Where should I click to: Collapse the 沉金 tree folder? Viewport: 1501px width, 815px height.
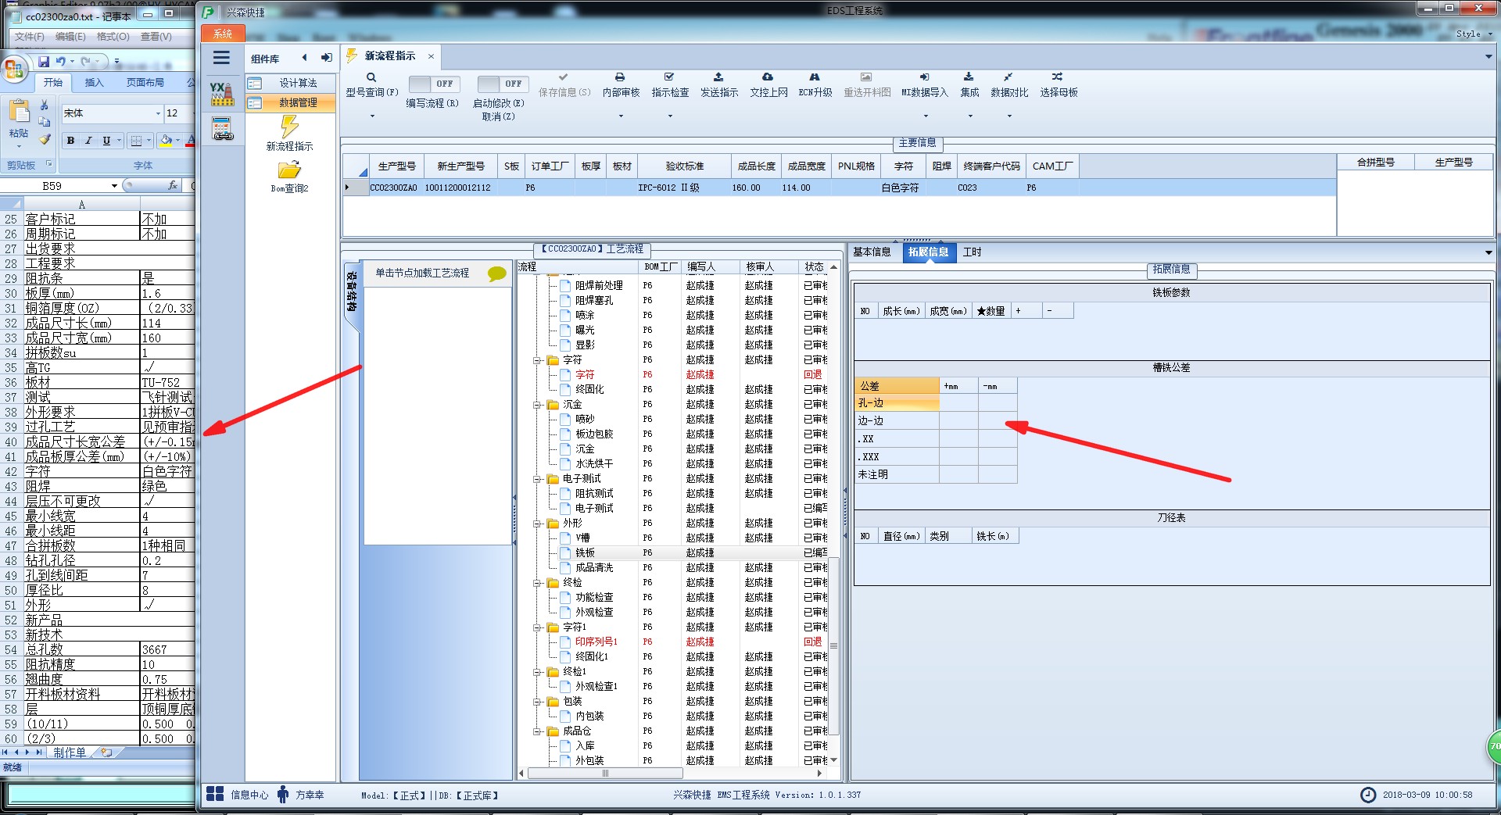537,405
